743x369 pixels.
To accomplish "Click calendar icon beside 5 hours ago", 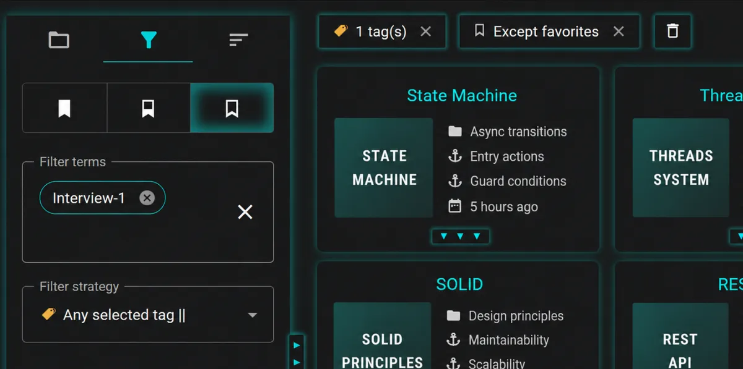I will pyautogui.click(x=455, y=206).
